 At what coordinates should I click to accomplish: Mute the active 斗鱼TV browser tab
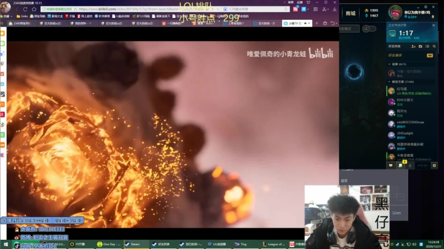click(305, 23)
